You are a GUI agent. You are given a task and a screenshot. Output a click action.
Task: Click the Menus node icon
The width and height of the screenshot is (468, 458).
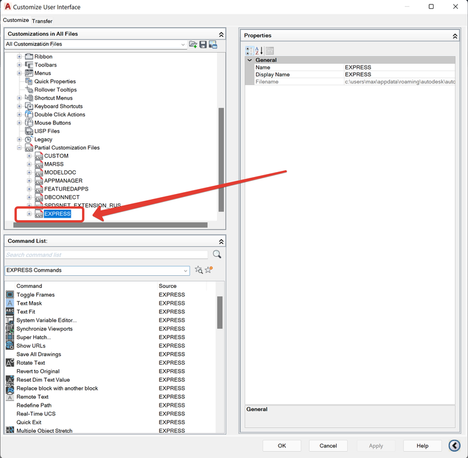tap(29, 73)
